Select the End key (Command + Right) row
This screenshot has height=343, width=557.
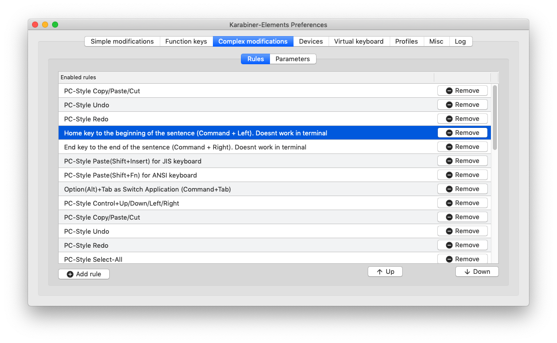[x=274, y=147]
